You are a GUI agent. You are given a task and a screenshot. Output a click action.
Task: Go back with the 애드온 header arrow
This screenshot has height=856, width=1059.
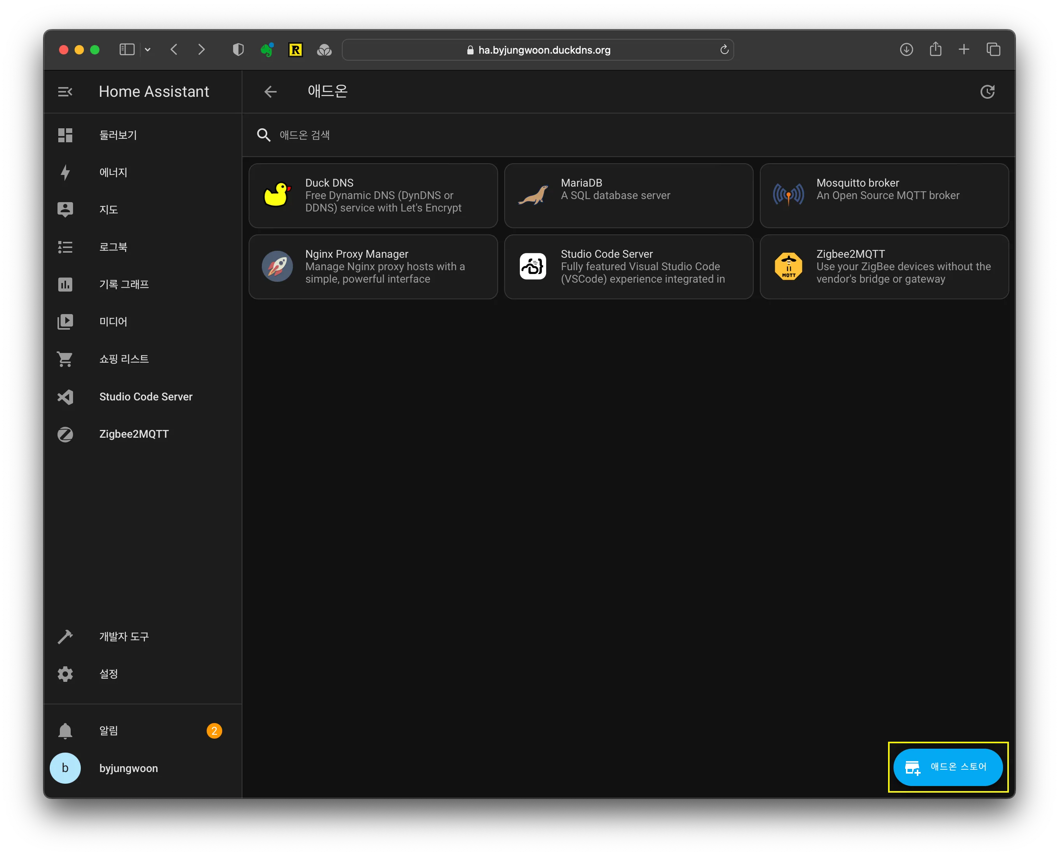tap(270, 92)
